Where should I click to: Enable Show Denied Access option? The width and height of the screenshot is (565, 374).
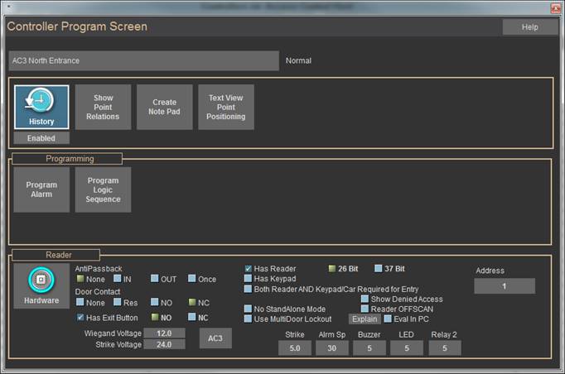364,299
